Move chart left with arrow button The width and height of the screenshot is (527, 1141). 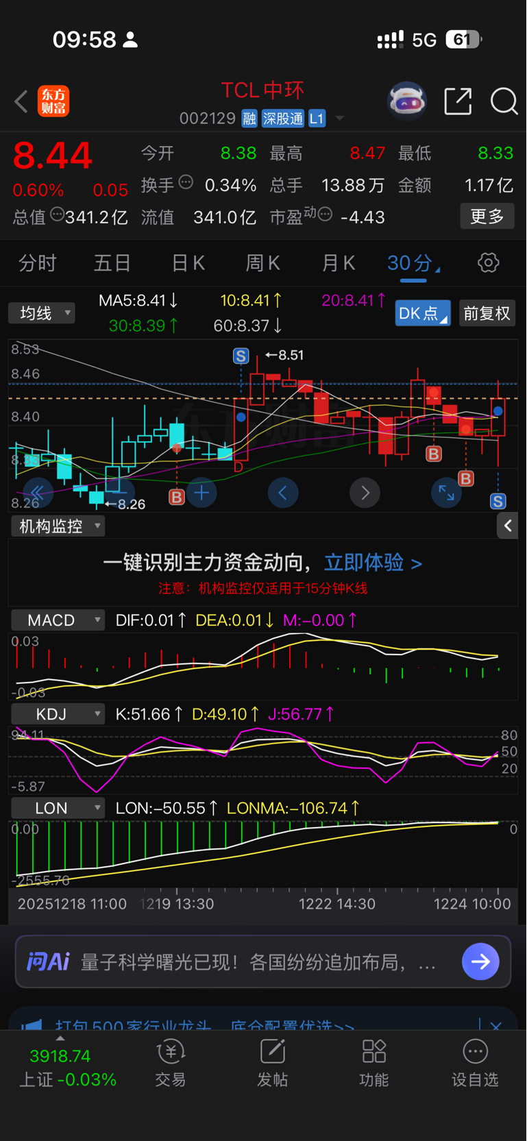click(283, 492)
